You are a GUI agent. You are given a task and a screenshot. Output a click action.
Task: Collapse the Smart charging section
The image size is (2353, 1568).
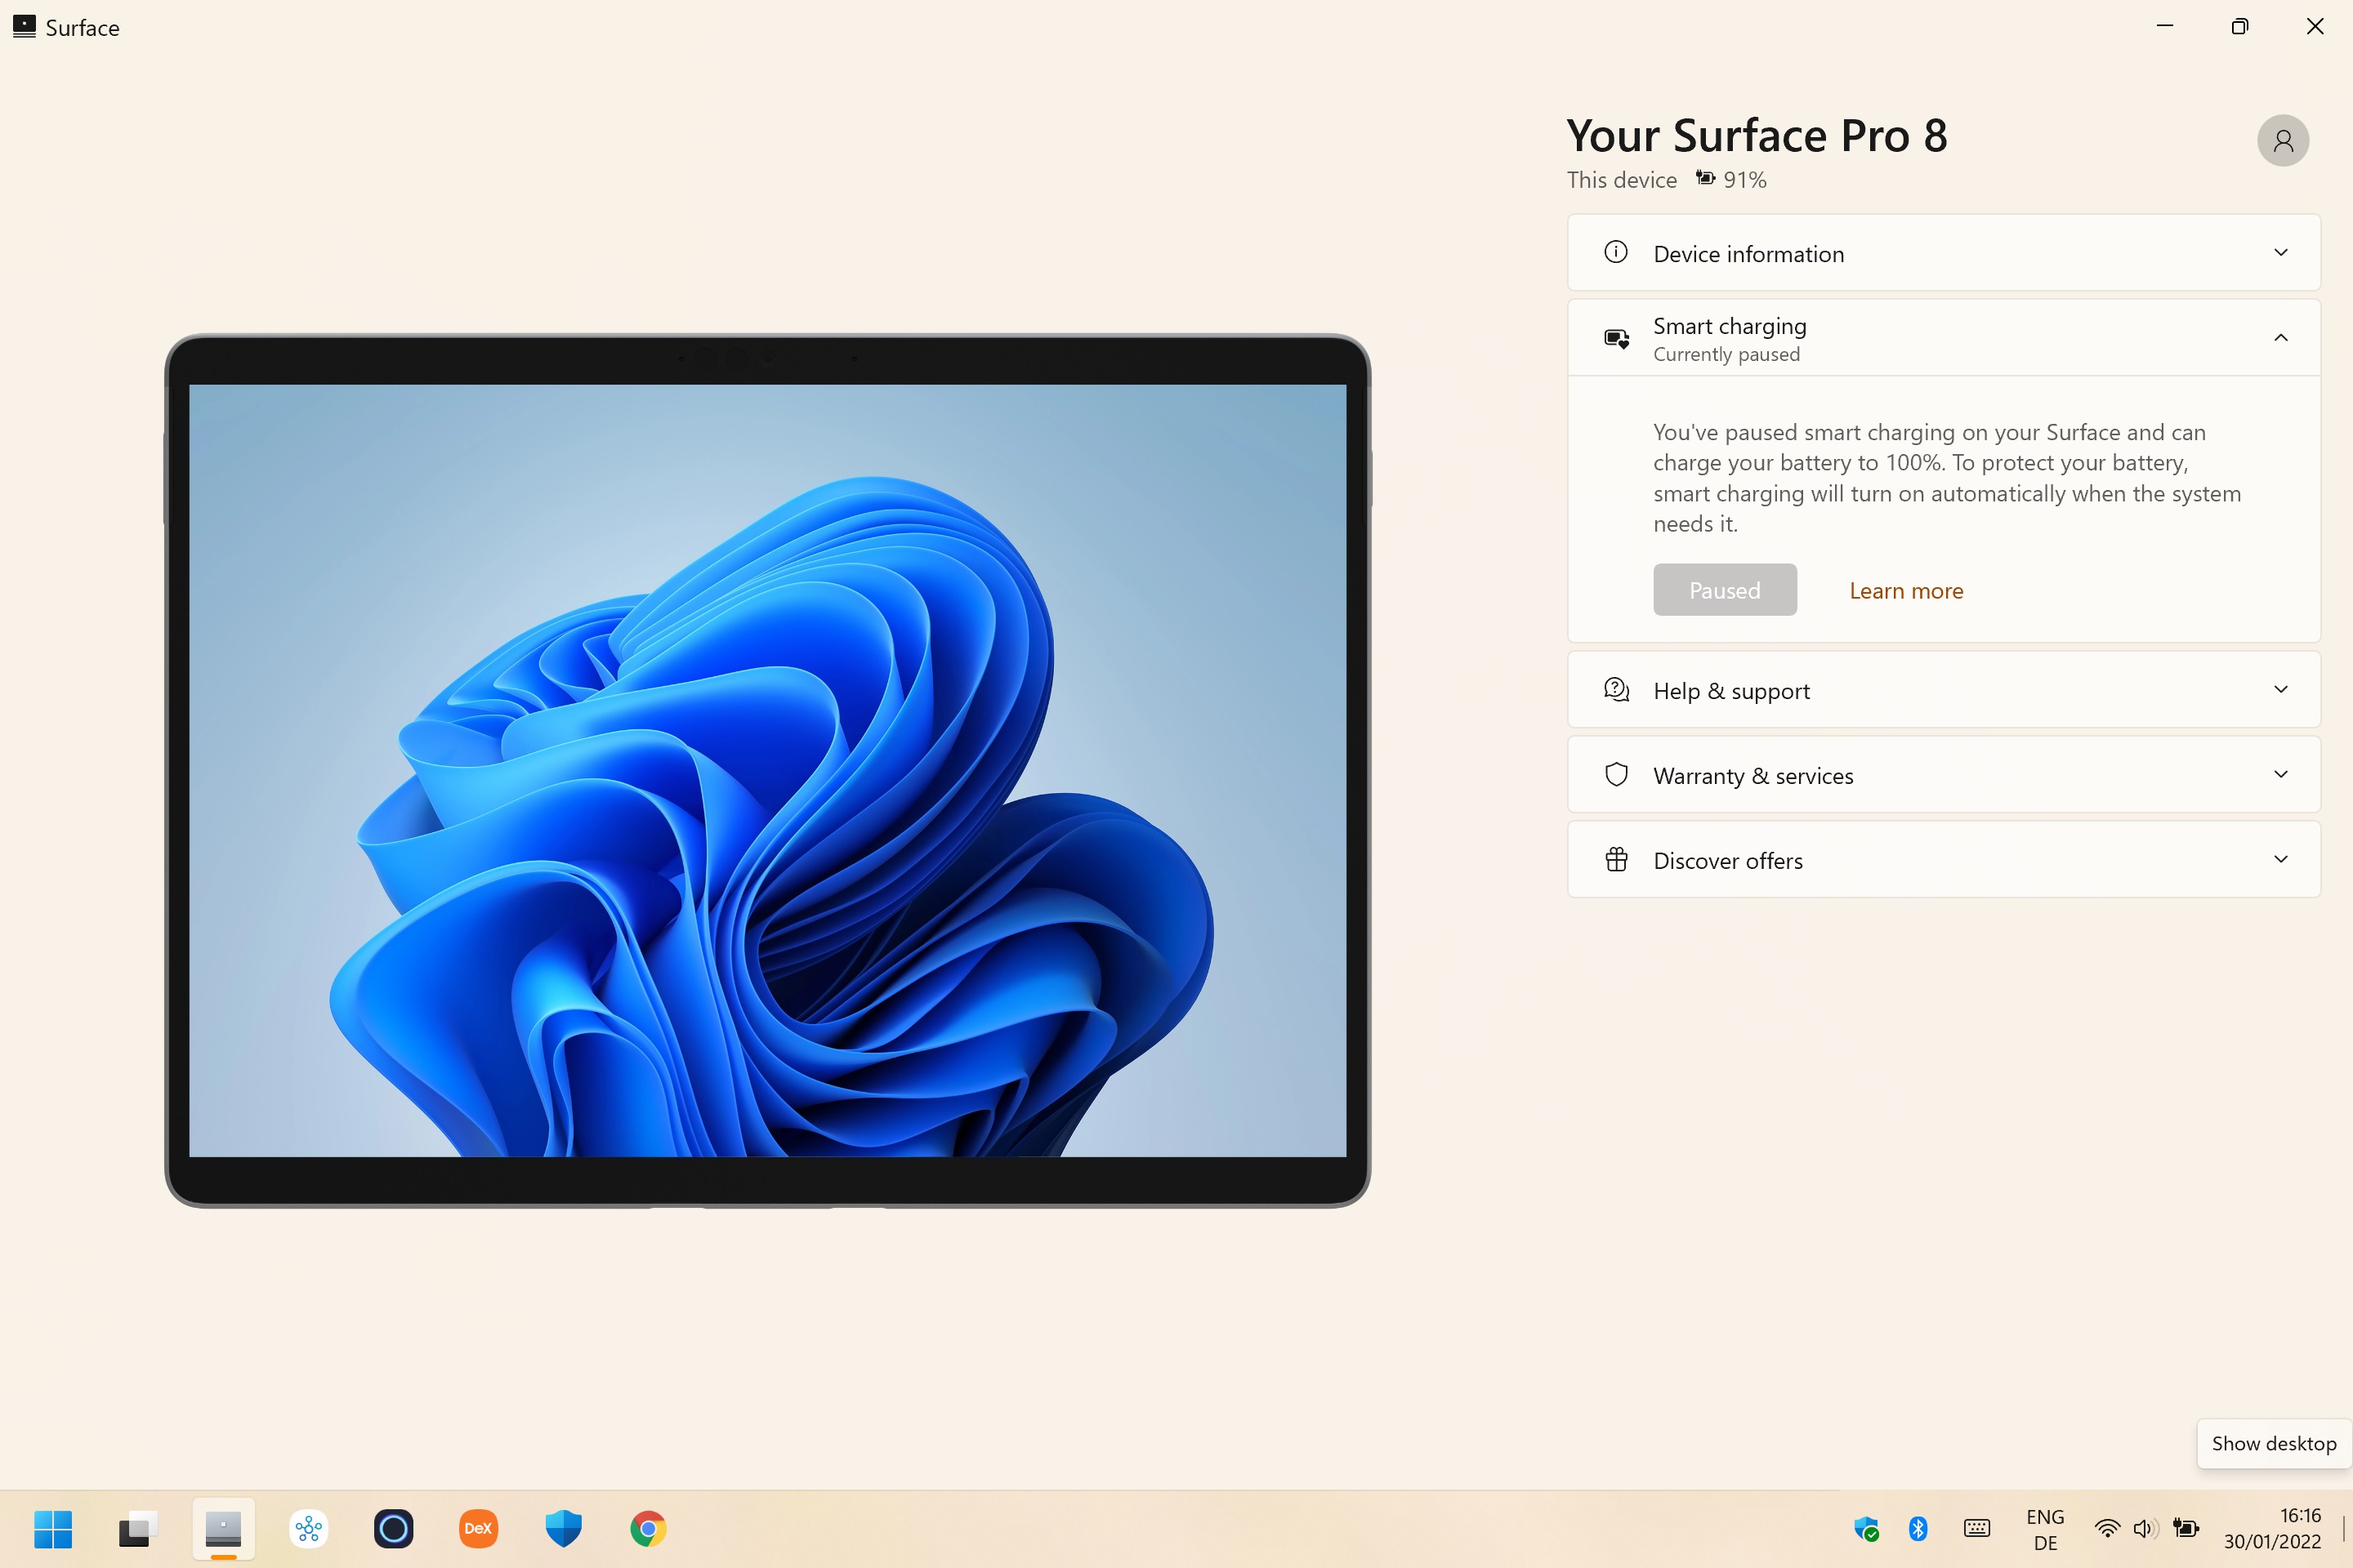(x=2280, y=338)
